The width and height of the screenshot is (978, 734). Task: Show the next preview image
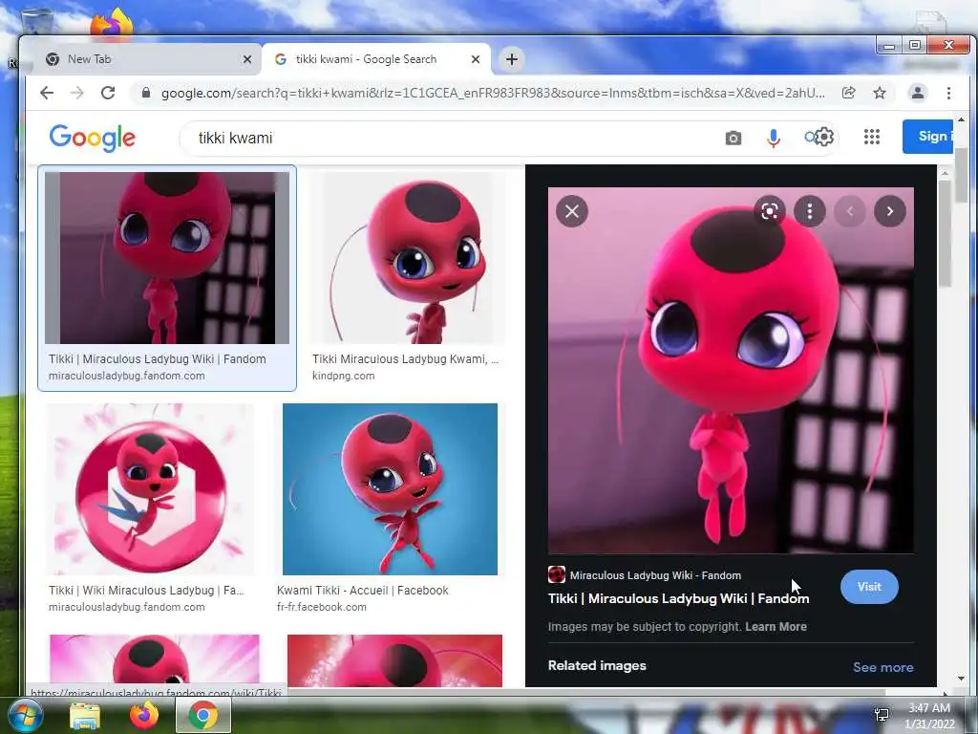[890, 211]
